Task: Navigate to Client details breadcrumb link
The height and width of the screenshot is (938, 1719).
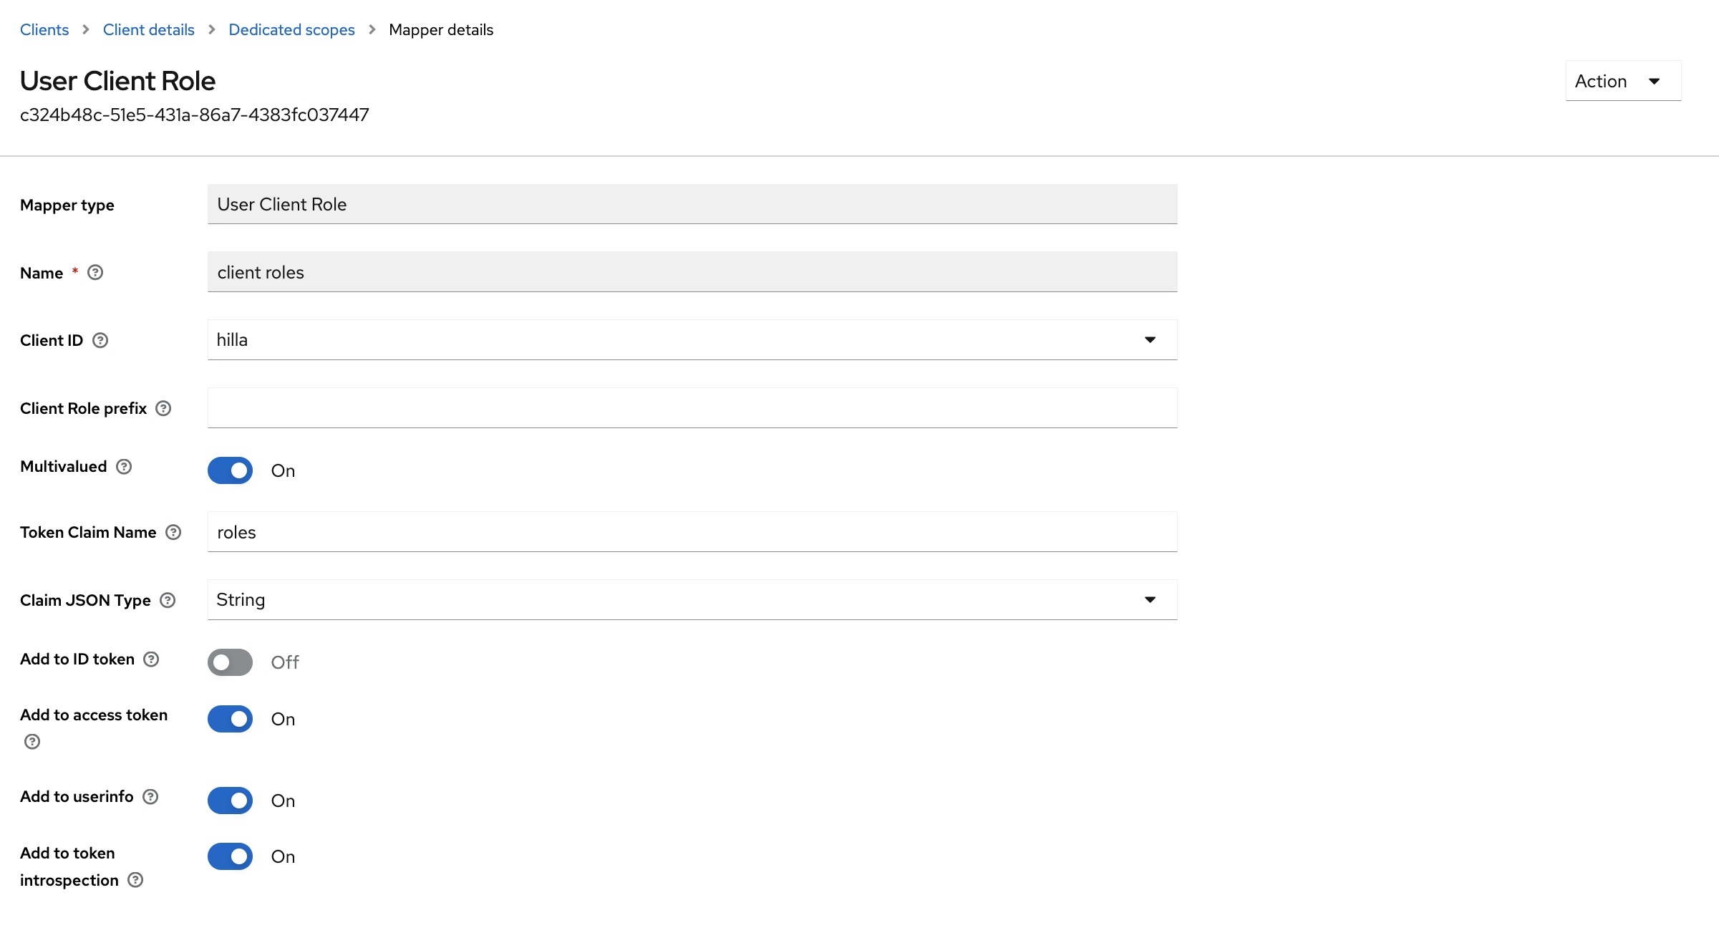Action: (149, 30)
